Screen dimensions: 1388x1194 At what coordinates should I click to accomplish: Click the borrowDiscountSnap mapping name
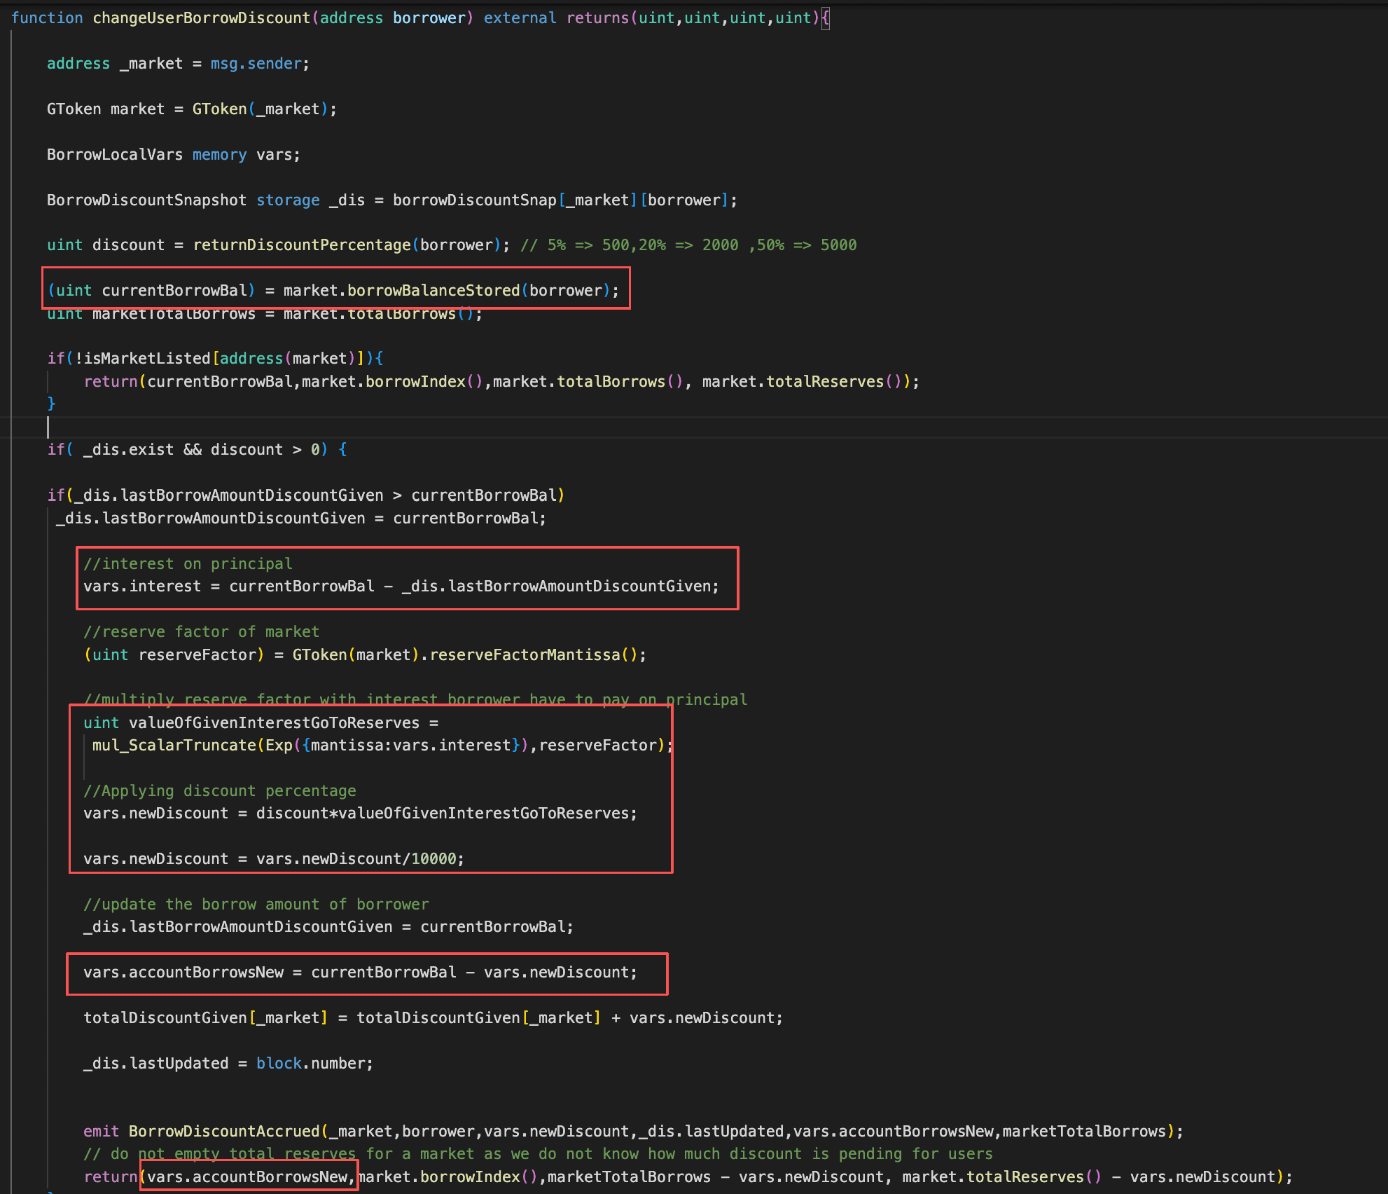474,200
